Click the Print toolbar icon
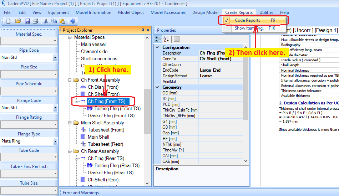The height and width of the screenshot is (196, 339). pos(35,21)
